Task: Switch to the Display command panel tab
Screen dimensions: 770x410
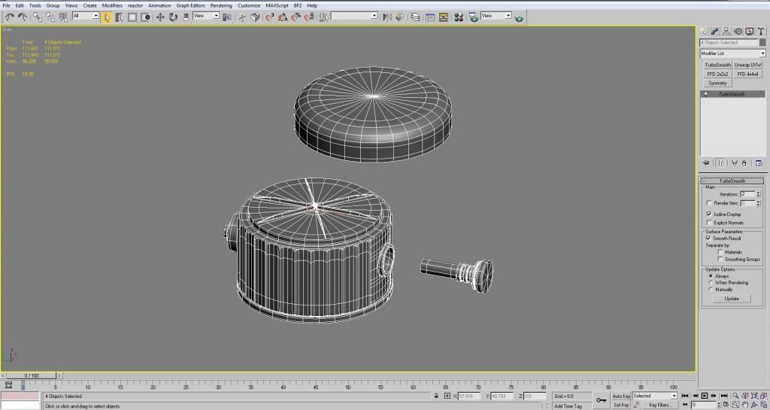Action: tap(749, 32)
